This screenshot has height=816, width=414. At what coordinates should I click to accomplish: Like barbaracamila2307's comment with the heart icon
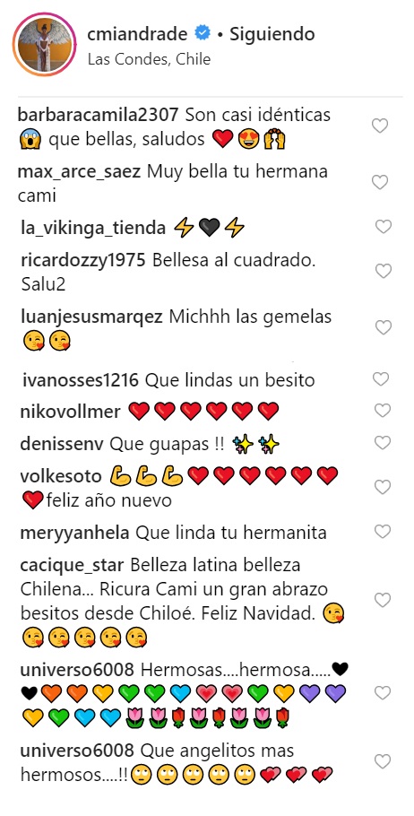(380, 126)
